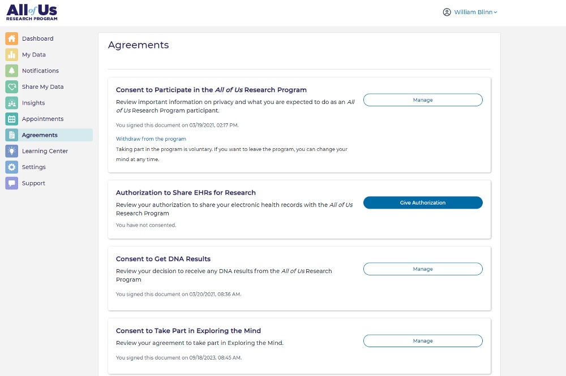Screen dimensions: 566x376
Task: Click the Agreements document icon
Action: 11,135
